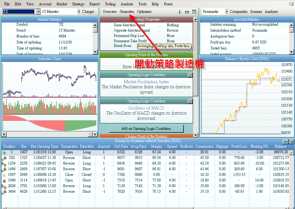Open the Strategy menu
Screen dimensions: 295x209
78,4
